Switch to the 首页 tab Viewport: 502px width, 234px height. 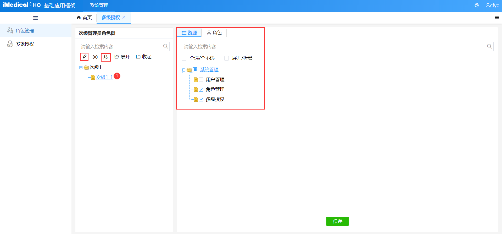coord(84,18)
